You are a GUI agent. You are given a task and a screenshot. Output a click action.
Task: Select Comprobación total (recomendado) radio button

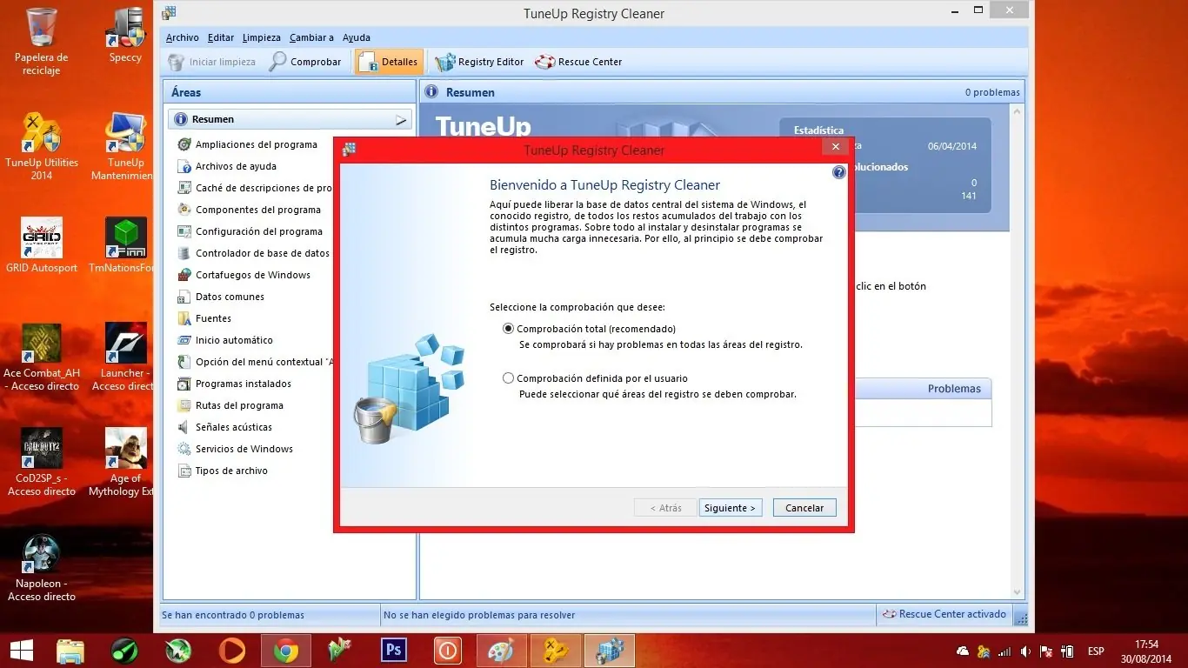pos(509,329)
